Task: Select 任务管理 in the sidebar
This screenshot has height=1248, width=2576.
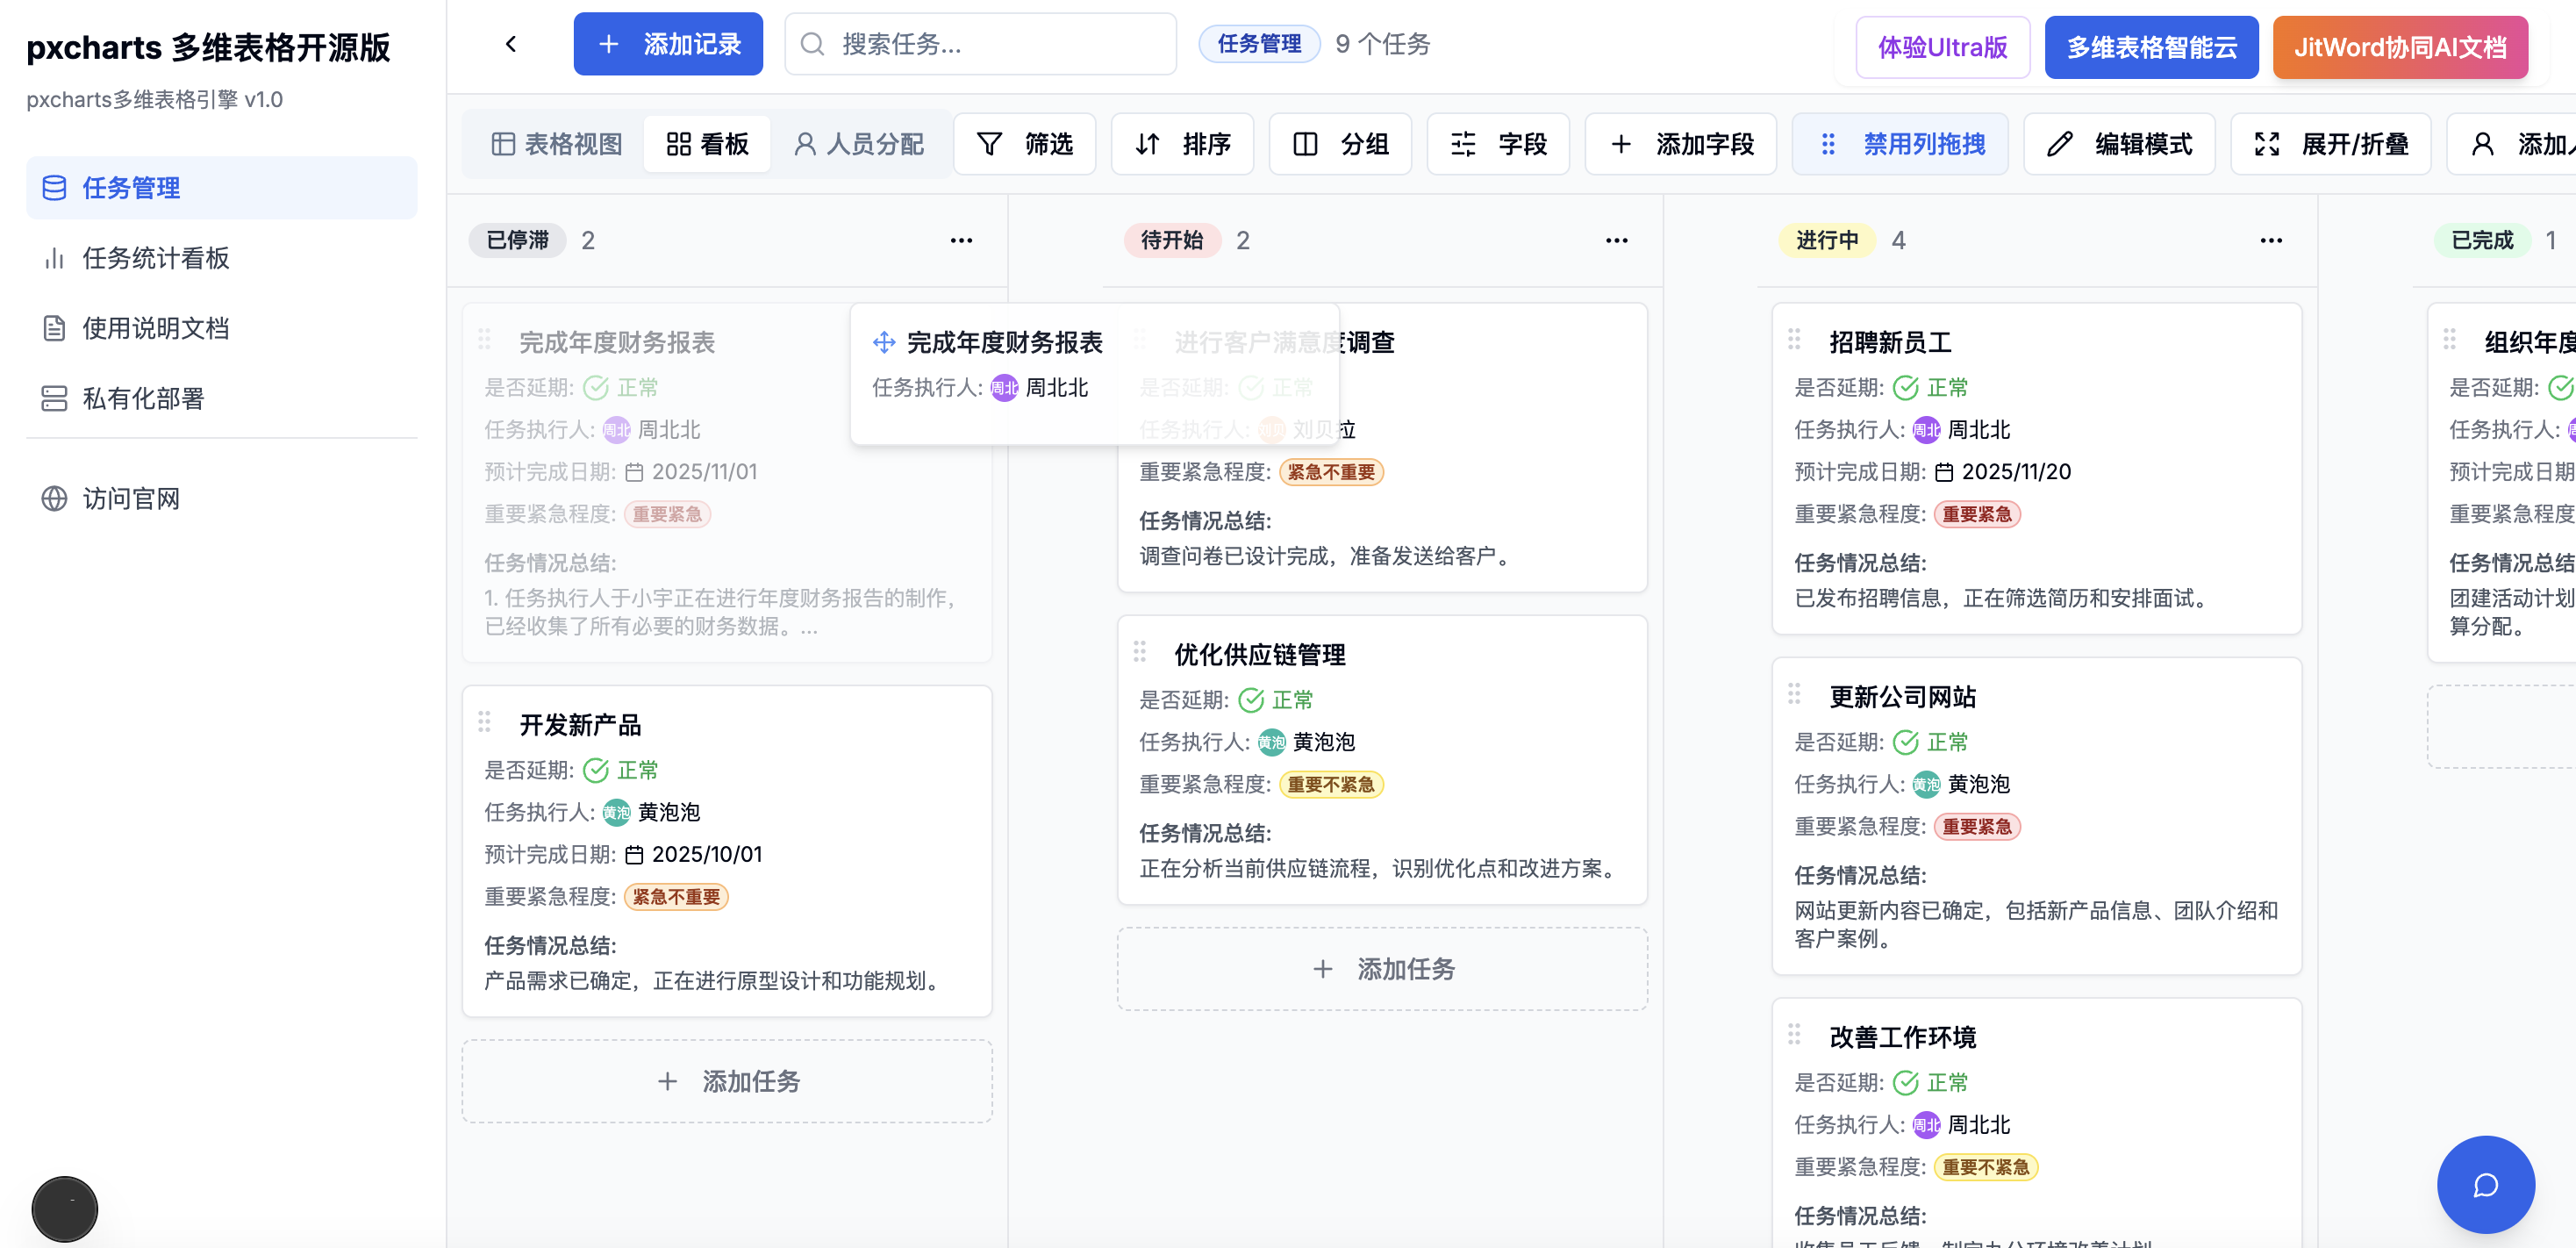Action: point(222,187)
